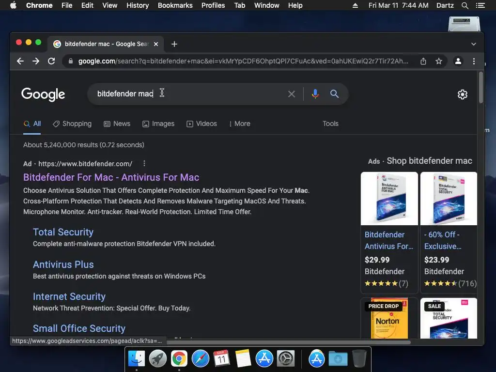This screenshot has height=372, width=496.
Task: Switch to the Shopping results tab
Action: click(72, 124)
